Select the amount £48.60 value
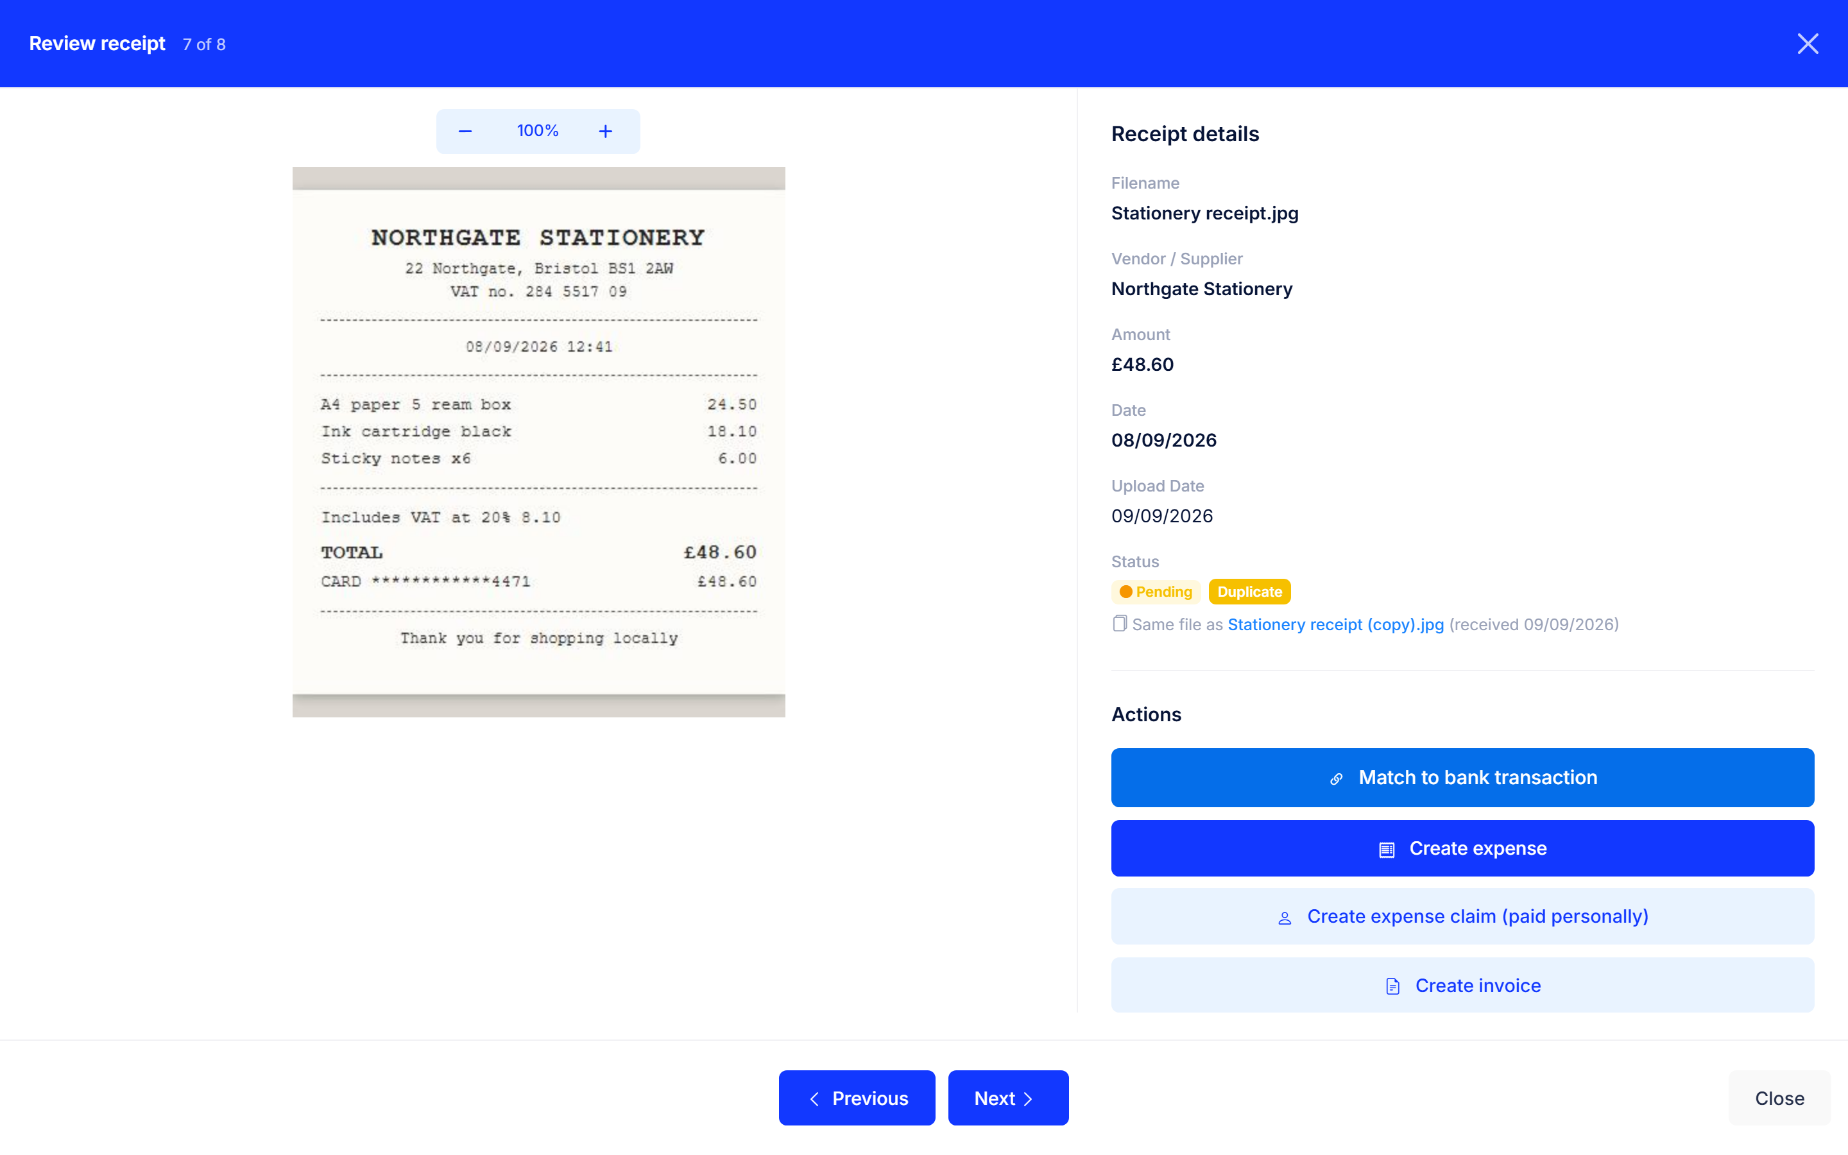The width and height of the screenshot is (1848, 1155). pos(1142,364)
